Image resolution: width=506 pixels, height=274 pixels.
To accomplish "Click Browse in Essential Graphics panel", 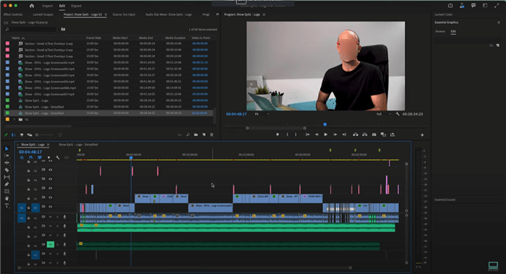I will click(440, 31).
